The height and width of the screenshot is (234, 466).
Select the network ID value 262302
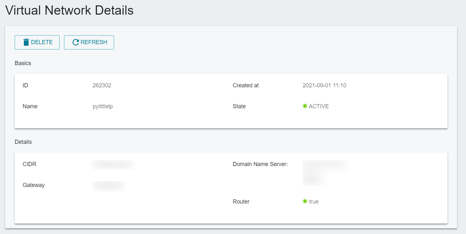[102, 85]
